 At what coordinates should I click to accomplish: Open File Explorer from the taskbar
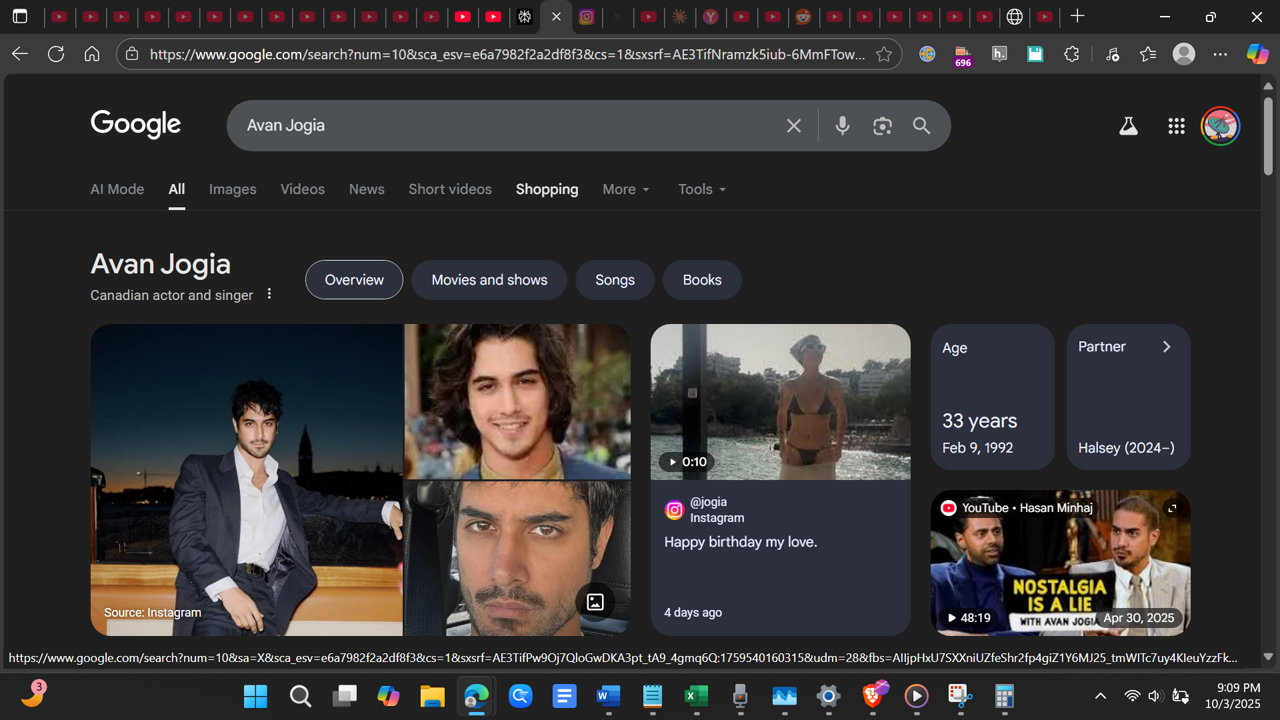[x=432, y=697]
